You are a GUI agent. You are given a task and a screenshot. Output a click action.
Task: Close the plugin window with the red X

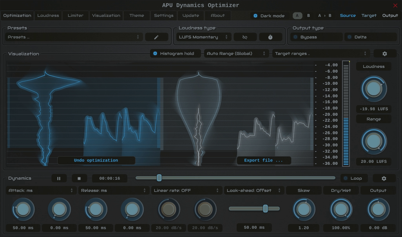395,5
